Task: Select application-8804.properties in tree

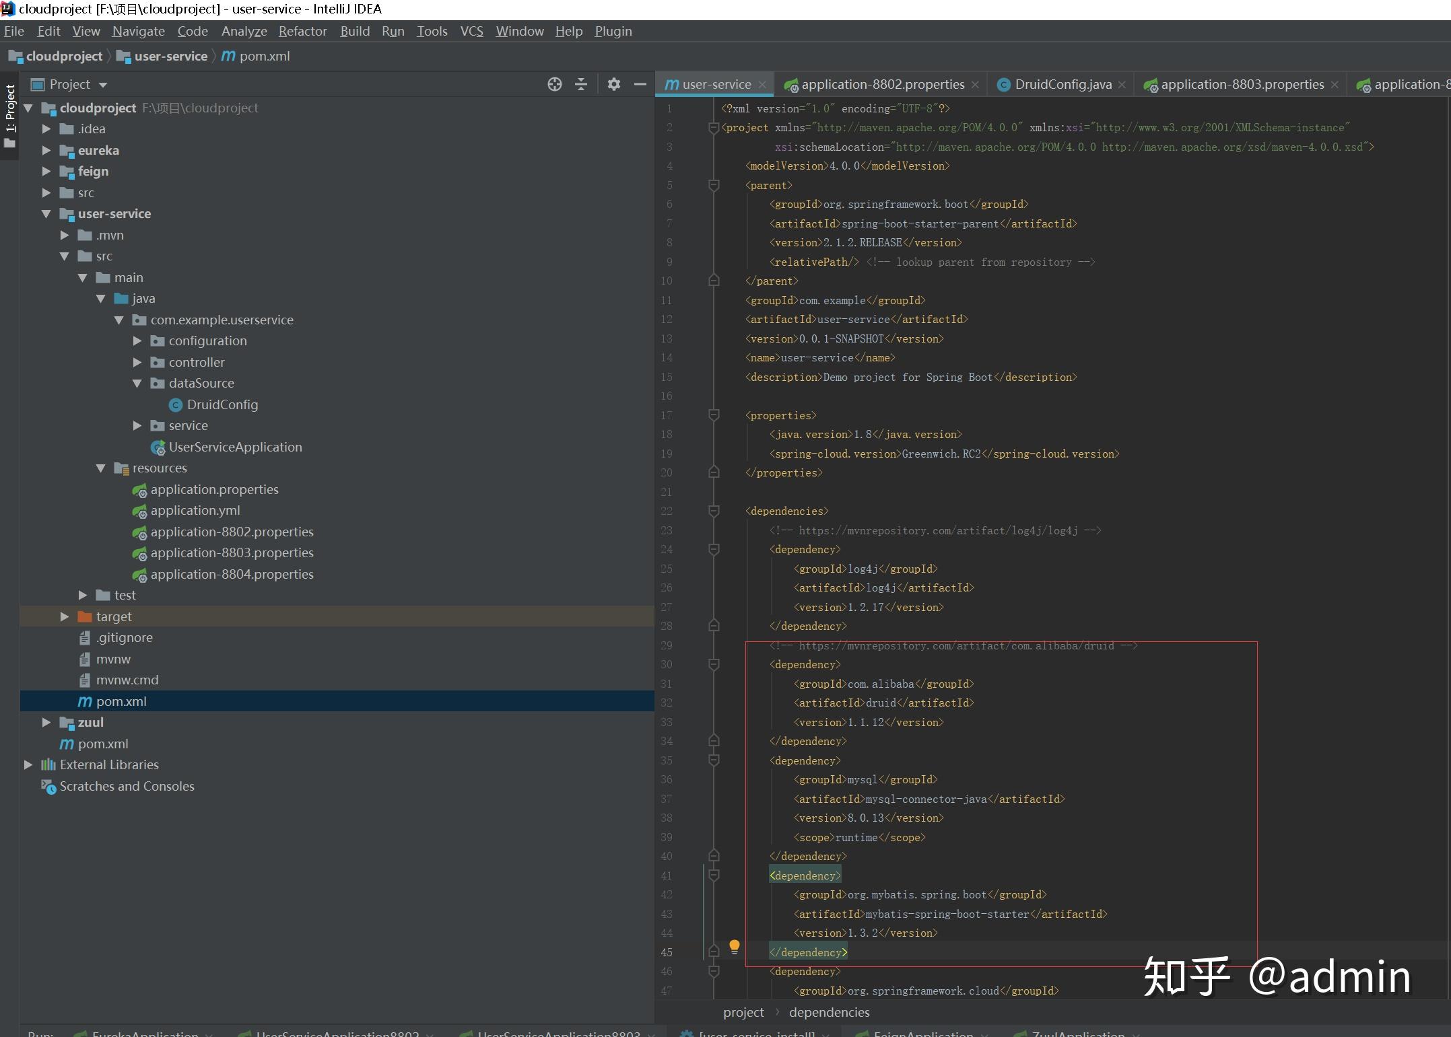Action: [x=232, y=575]
